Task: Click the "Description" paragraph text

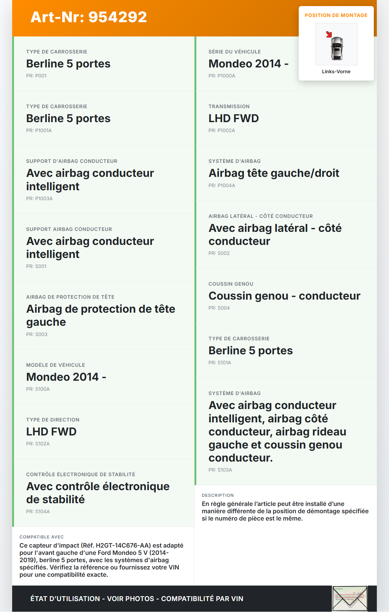Action: point(285,511)
